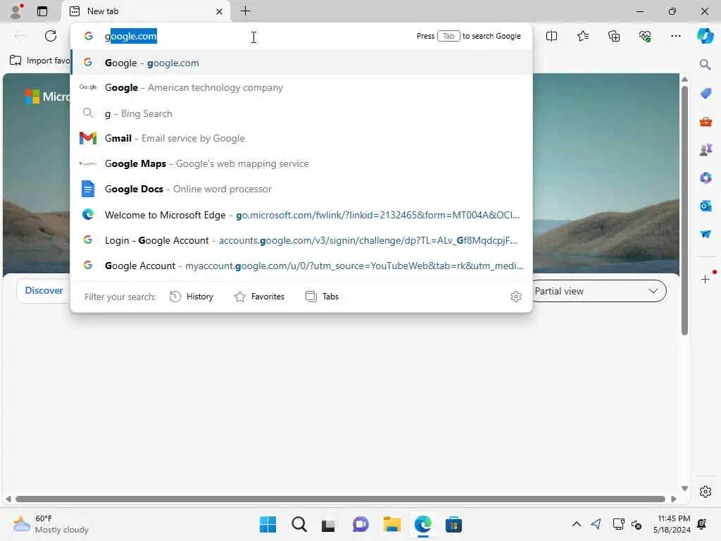Open the weather widget 60°F
Image resolution: width=721 pixels, height=541 pixels.
[x=51, y=524]
